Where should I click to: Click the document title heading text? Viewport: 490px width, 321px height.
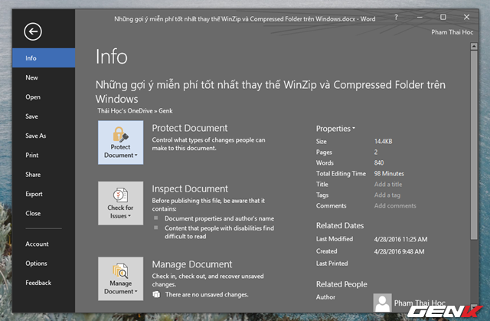tap(270, 92)
